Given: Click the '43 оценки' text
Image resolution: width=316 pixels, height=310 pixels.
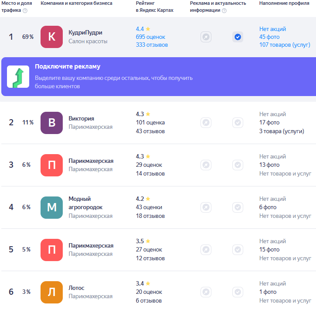Looking at the screenshot, I should point(149,207).
